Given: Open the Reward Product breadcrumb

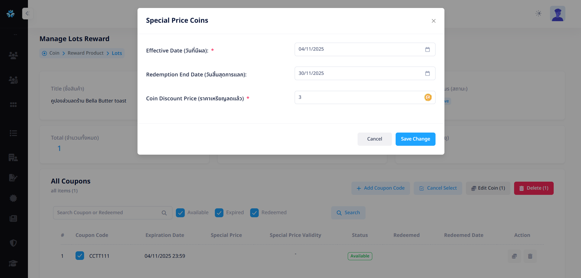Looking at the screenshot, I should click(86, 53).
